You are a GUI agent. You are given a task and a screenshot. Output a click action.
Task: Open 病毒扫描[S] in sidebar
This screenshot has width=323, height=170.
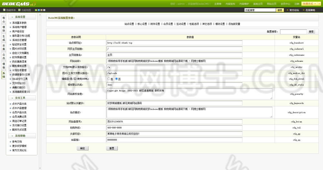19,88
